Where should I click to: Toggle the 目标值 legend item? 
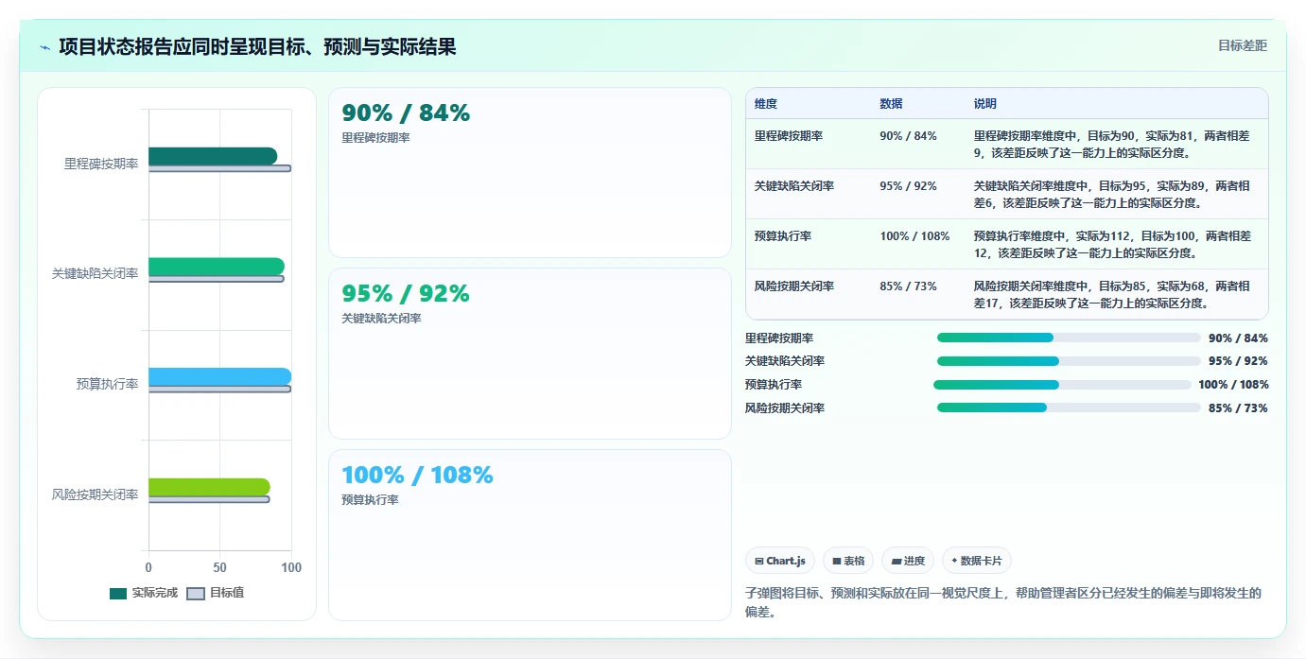pyautogui.click(x=215, y=593)
